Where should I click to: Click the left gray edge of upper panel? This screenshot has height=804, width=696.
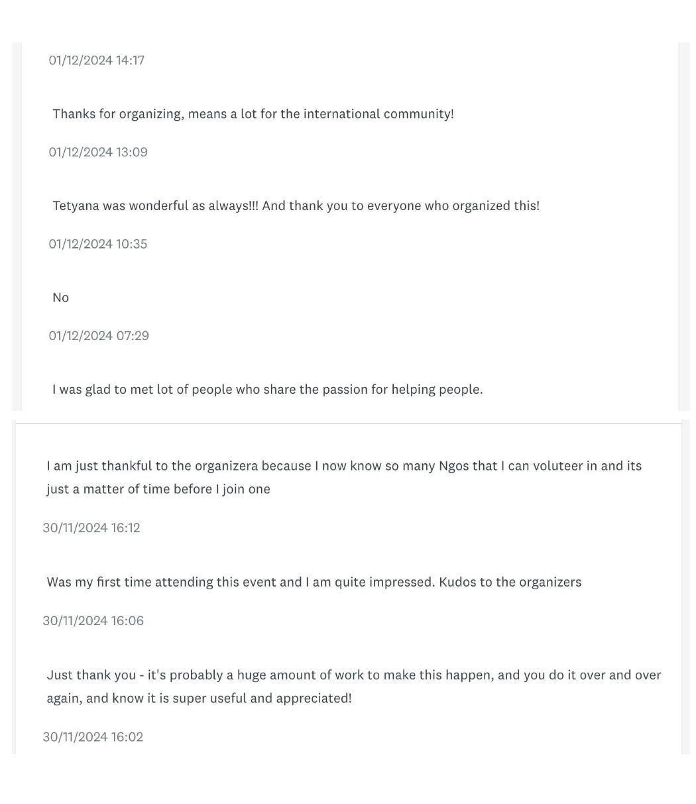point(17,225)
